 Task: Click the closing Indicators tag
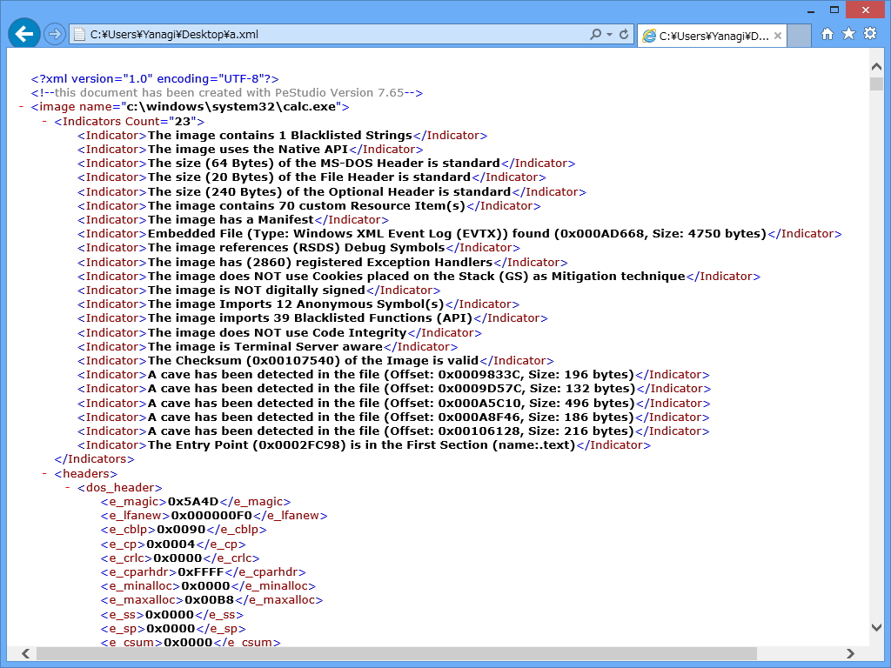pyautogui.click(x=94, y=459)
